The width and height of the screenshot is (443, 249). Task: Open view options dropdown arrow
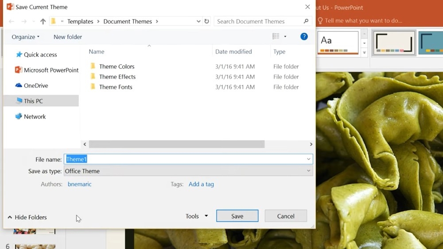point(285,36)
